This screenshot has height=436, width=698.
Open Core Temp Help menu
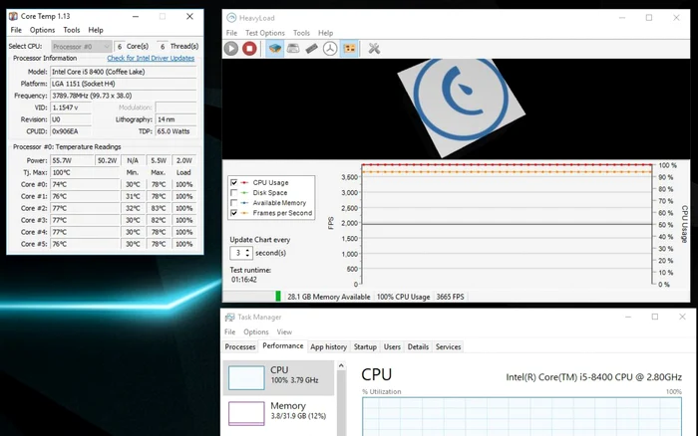[x=96, y=30]
